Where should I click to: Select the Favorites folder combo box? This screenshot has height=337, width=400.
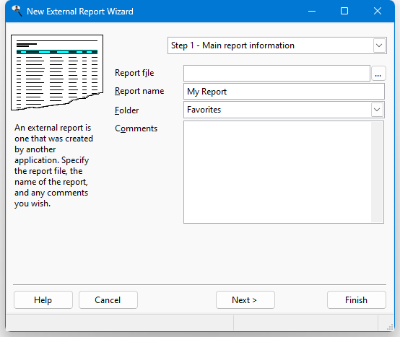click(x=284, y=110)
